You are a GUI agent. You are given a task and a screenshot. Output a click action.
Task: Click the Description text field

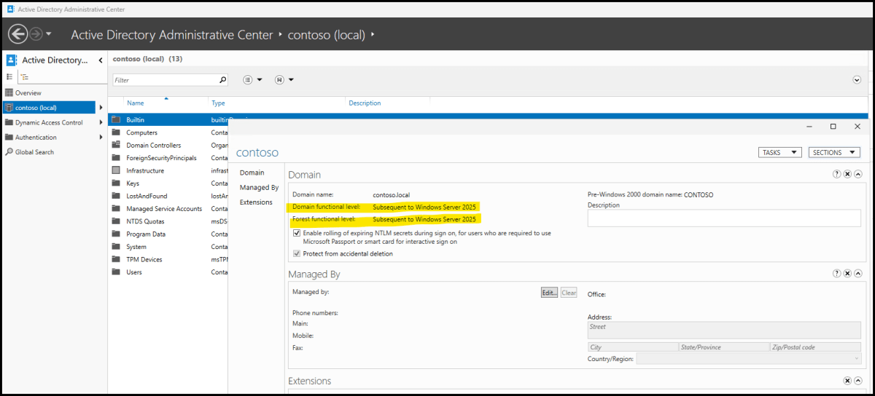(724, 218)
